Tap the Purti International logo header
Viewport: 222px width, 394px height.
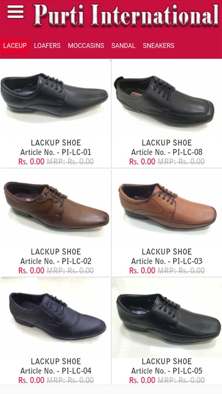[126, 15]
